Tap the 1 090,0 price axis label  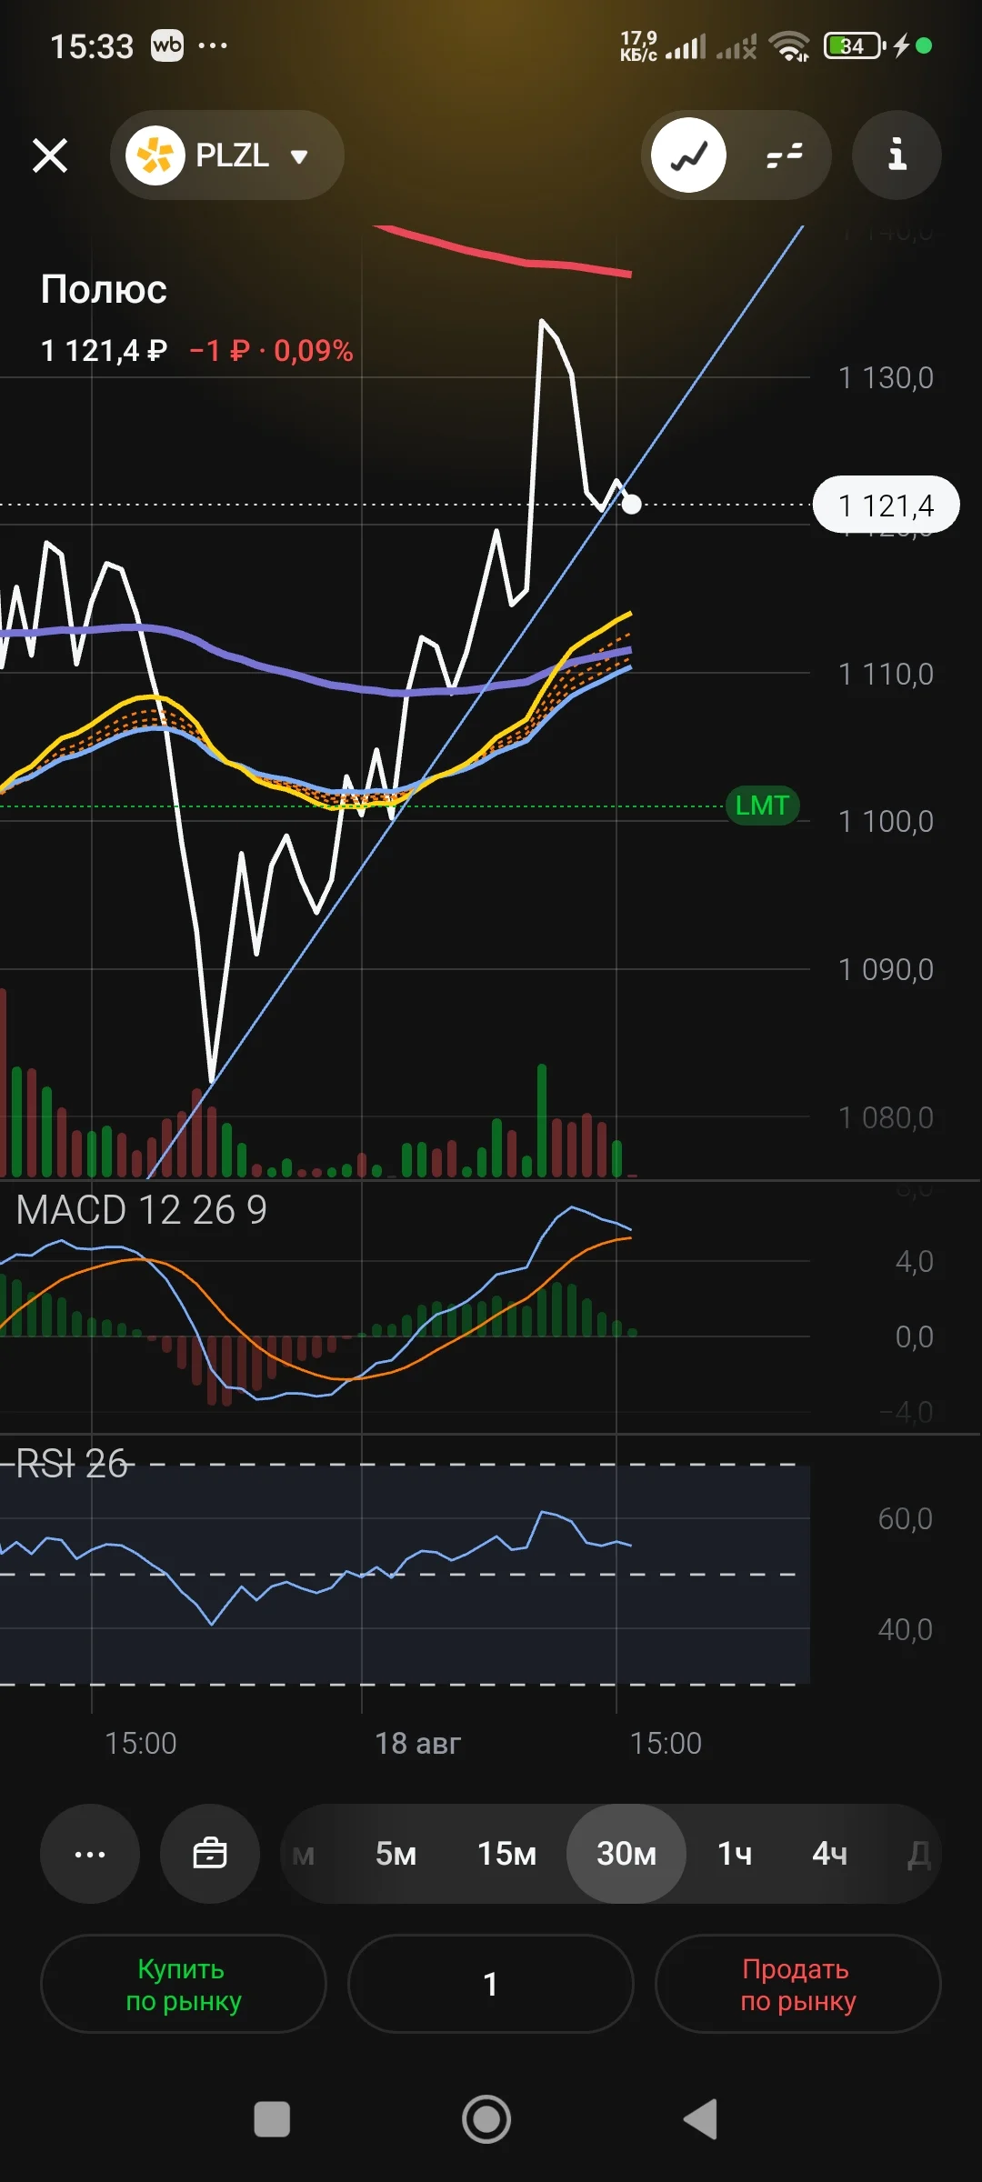click(x=886, y=970)
